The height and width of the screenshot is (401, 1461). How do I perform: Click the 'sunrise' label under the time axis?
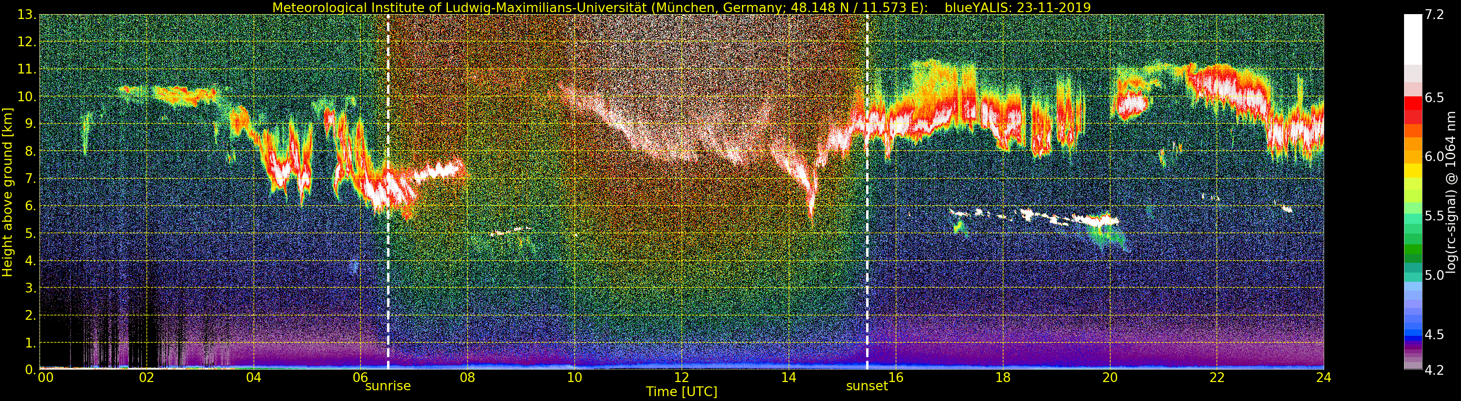pos(388,386)
